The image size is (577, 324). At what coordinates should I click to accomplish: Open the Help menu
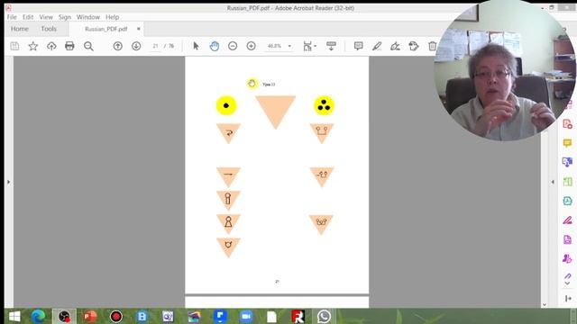pyautogui.click(x=112, y=17)
